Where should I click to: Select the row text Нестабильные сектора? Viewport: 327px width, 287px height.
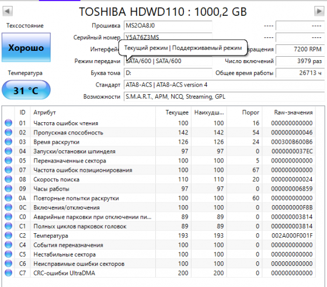pyautogui.click(x=64, y=254)
